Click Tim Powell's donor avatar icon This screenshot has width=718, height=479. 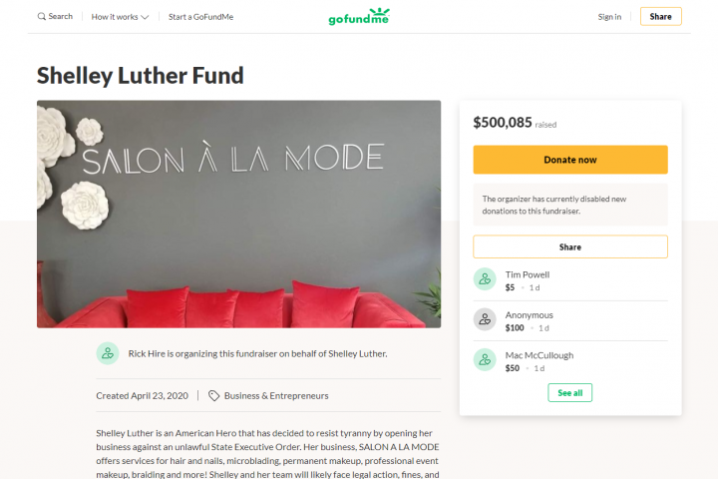[485, 278]
